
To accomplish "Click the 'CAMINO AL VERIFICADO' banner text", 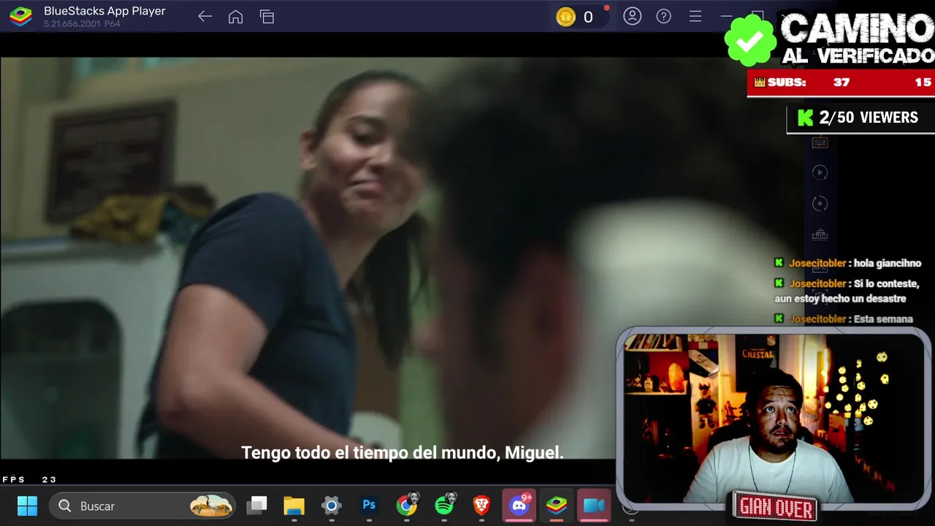I will pyautogui.click(x=858, y=39).
